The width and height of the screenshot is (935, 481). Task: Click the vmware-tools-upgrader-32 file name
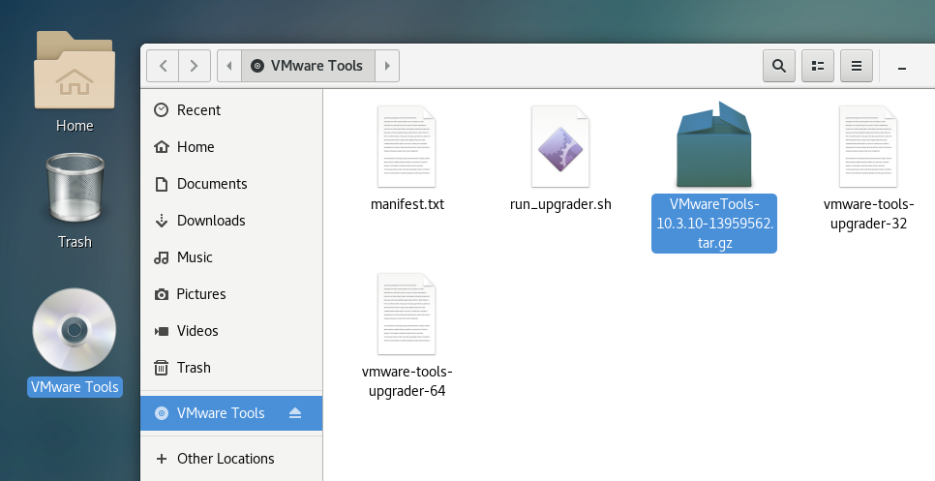(x=869, y=214)
